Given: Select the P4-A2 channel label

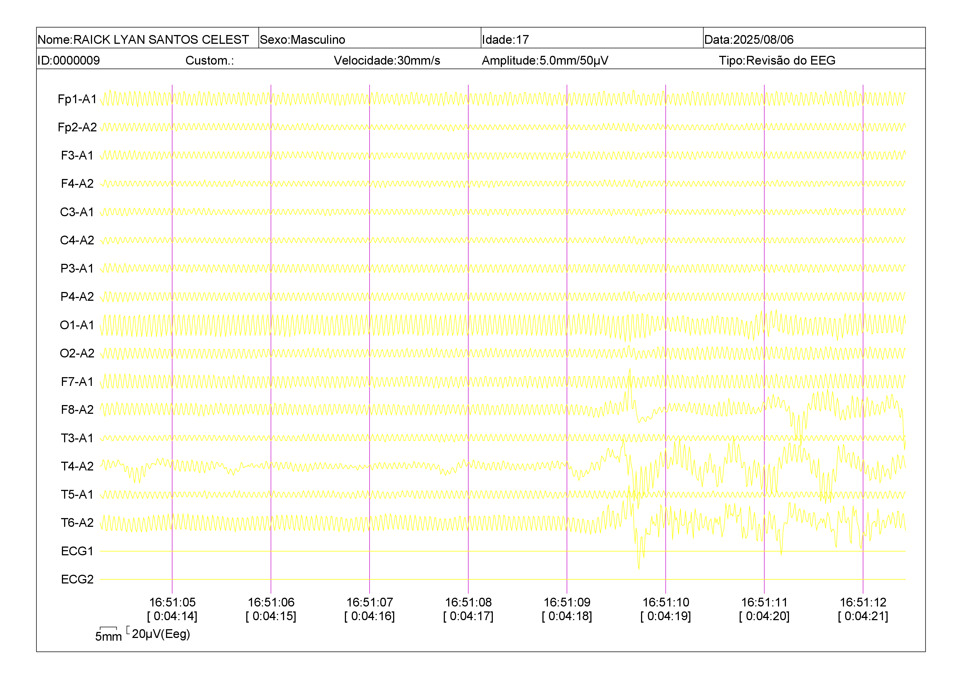Looking at the screenshot, I should (77, 296).
